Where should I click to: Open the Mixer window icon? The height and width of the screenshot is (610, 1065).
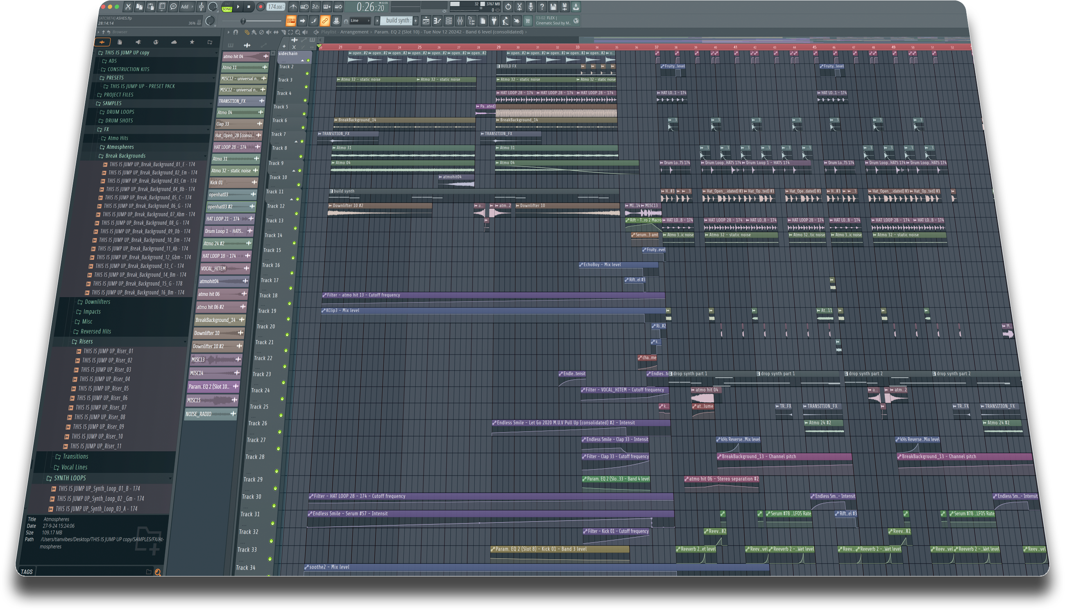(x=460, y=20)
